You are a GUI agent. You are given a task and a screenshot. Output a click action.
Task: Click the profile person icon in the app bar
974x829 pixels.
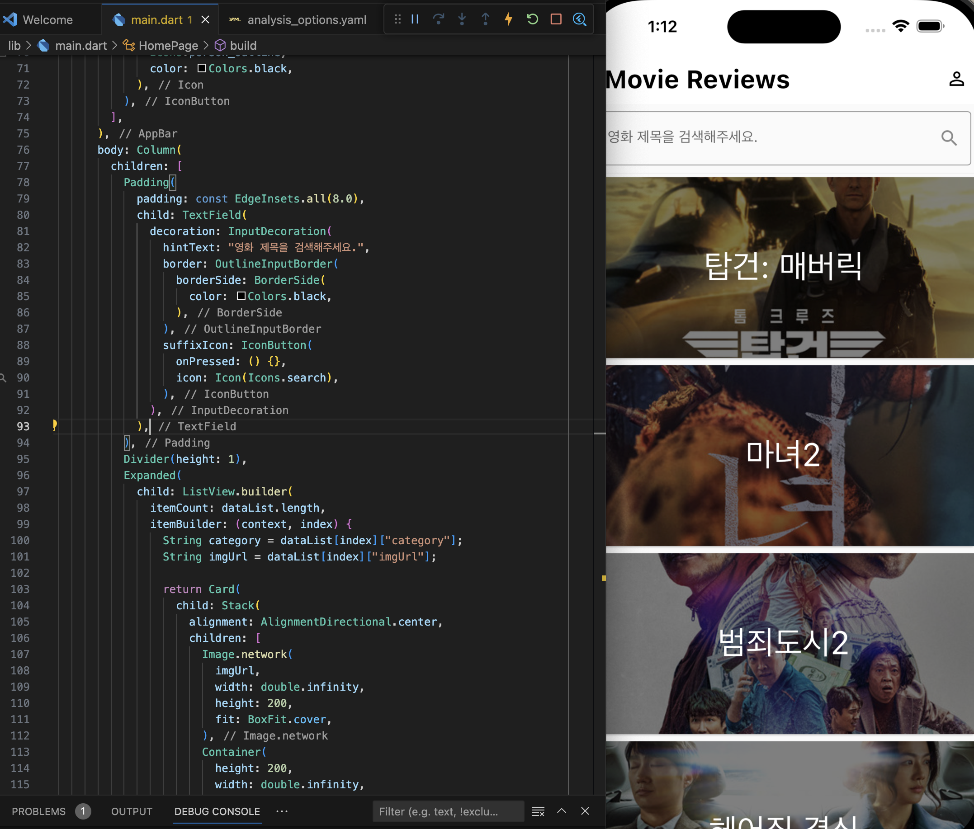[957, 79]
